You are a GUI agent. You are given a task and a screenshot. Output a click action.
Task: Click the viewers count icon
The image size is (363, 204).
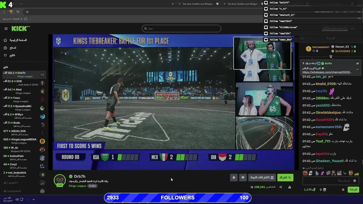252,187
